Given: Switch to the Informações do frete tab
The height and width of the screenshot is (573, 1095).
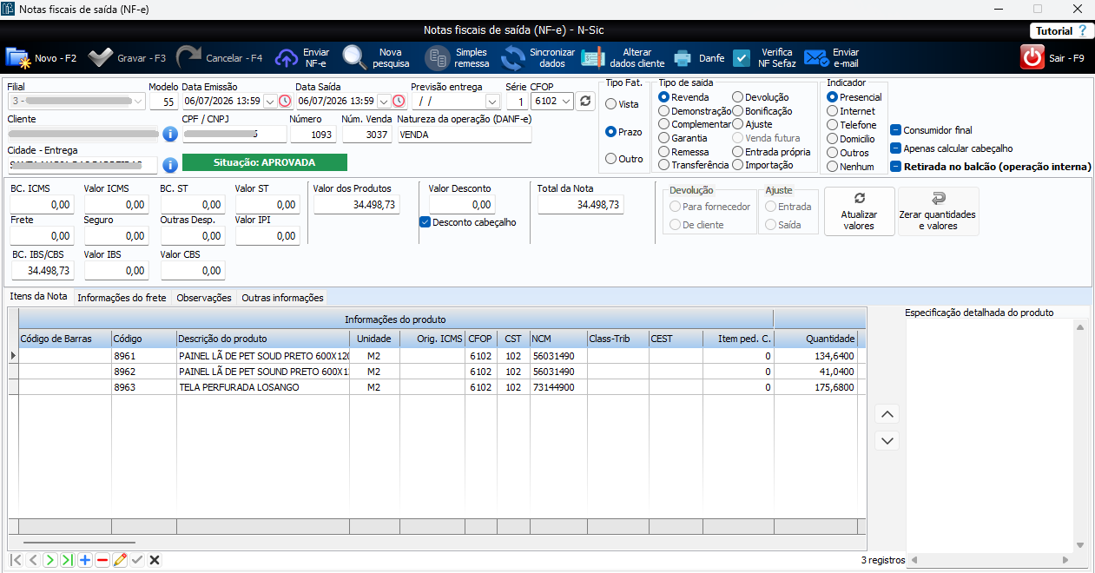Looking at the screenshot, I should 122,298.
